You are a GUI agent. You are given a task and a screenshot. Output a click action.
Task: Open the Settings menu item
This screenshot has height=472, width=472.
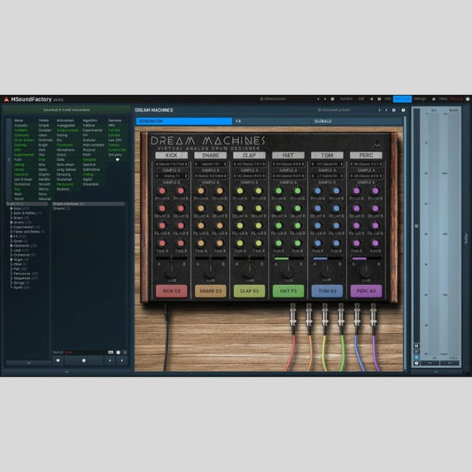tap(420, 99)
